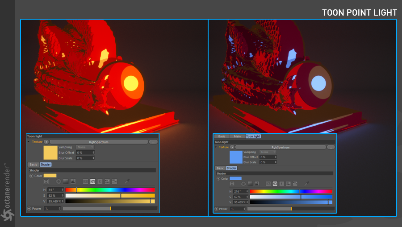Open the color wheel in yellow panel
Viewport: 402px width, 227px height.
[59, 182]
